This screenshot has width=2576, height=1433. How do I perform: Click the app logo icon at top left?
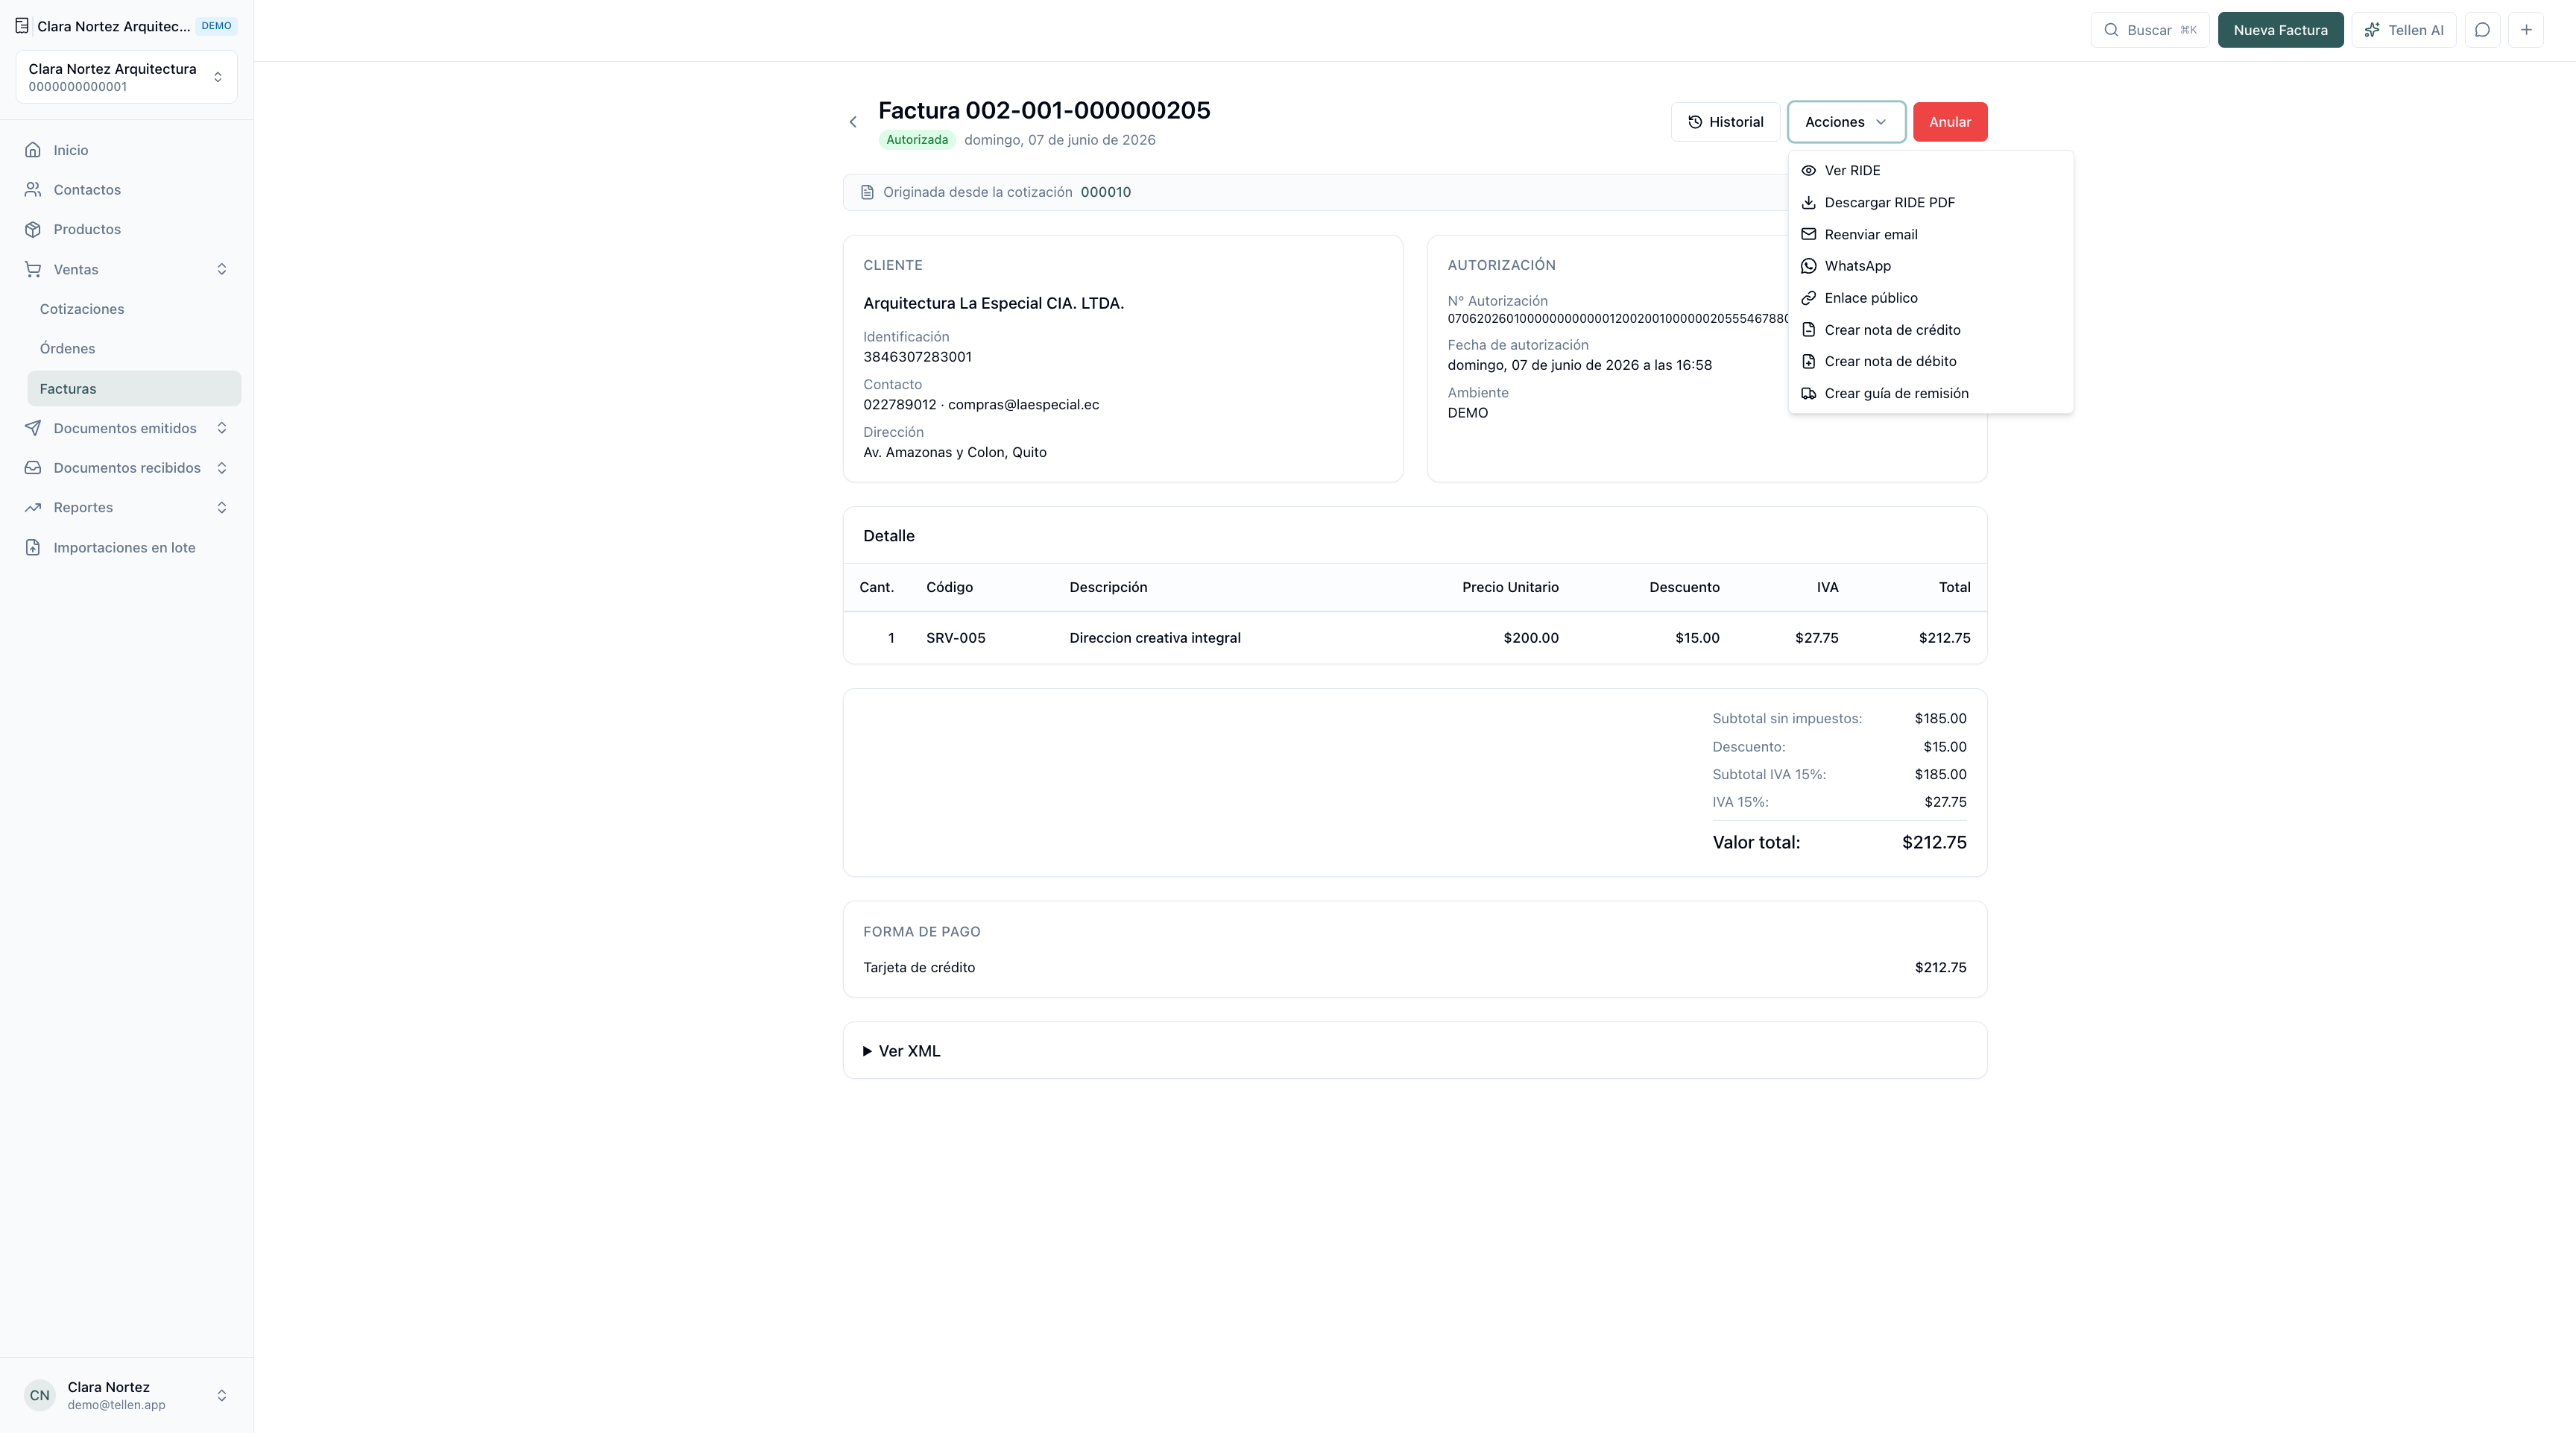22,26
